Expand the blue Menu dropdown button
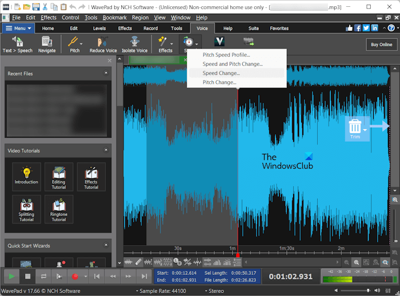Viewport: 400px width, 296px height. [x=18, y=28]
